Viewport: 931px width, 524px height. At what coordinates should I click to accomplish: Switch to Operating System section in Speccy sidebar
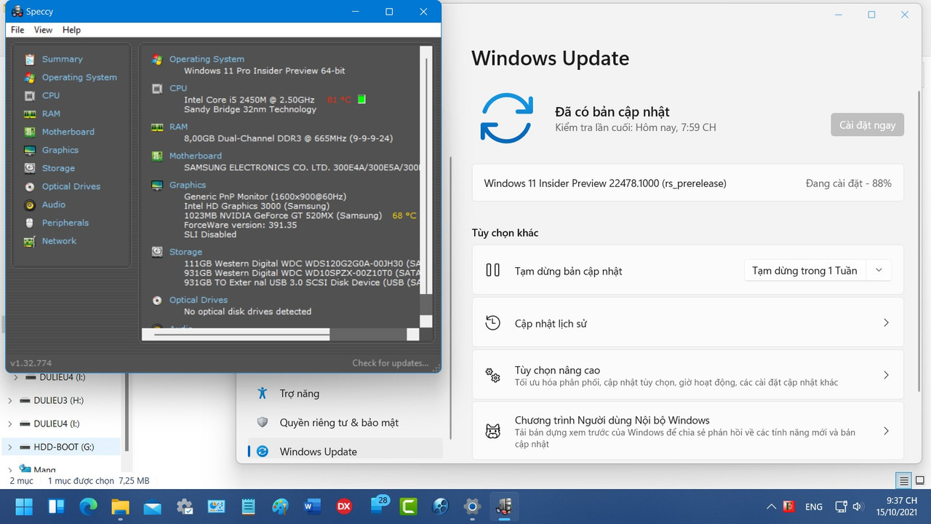[79, 77]
